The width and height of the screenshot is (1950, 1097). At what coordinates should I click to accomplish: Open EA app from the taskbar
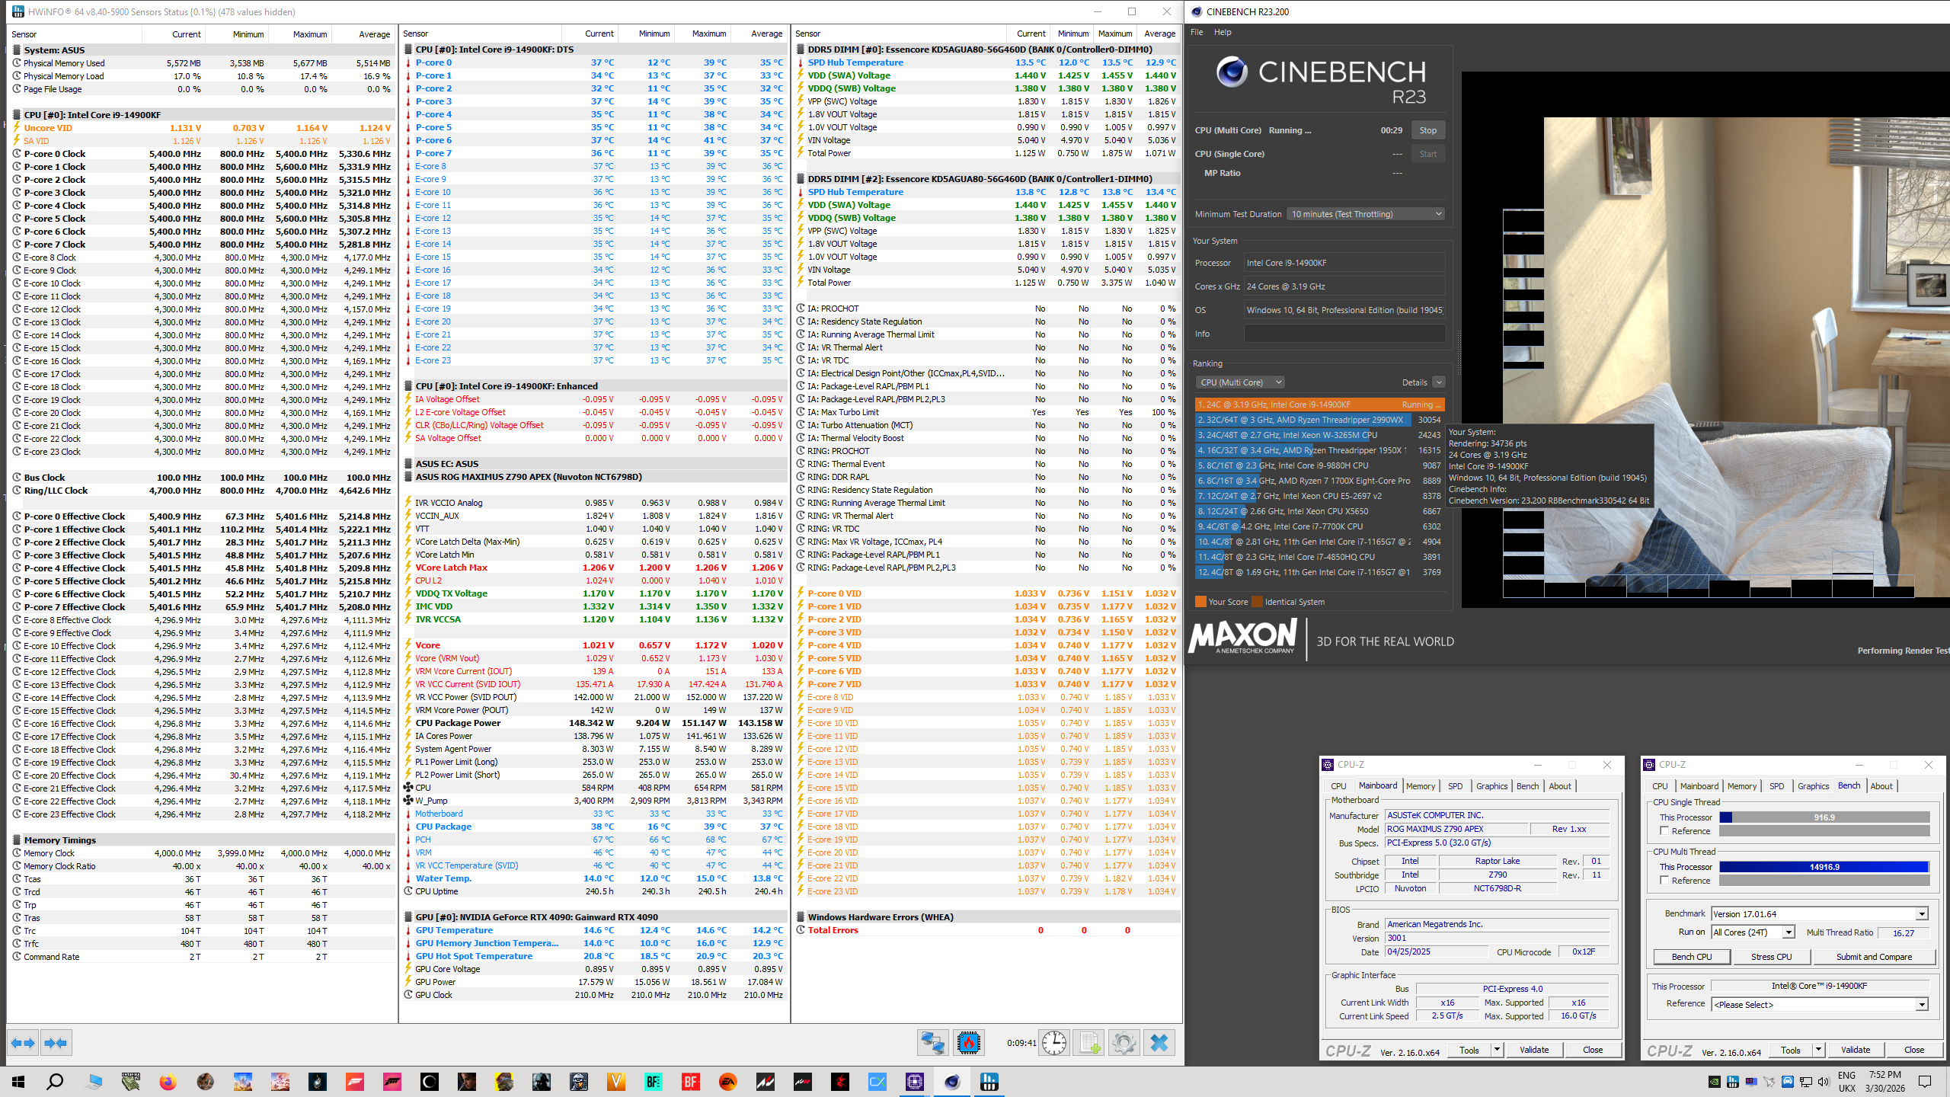pos(727,1082)
